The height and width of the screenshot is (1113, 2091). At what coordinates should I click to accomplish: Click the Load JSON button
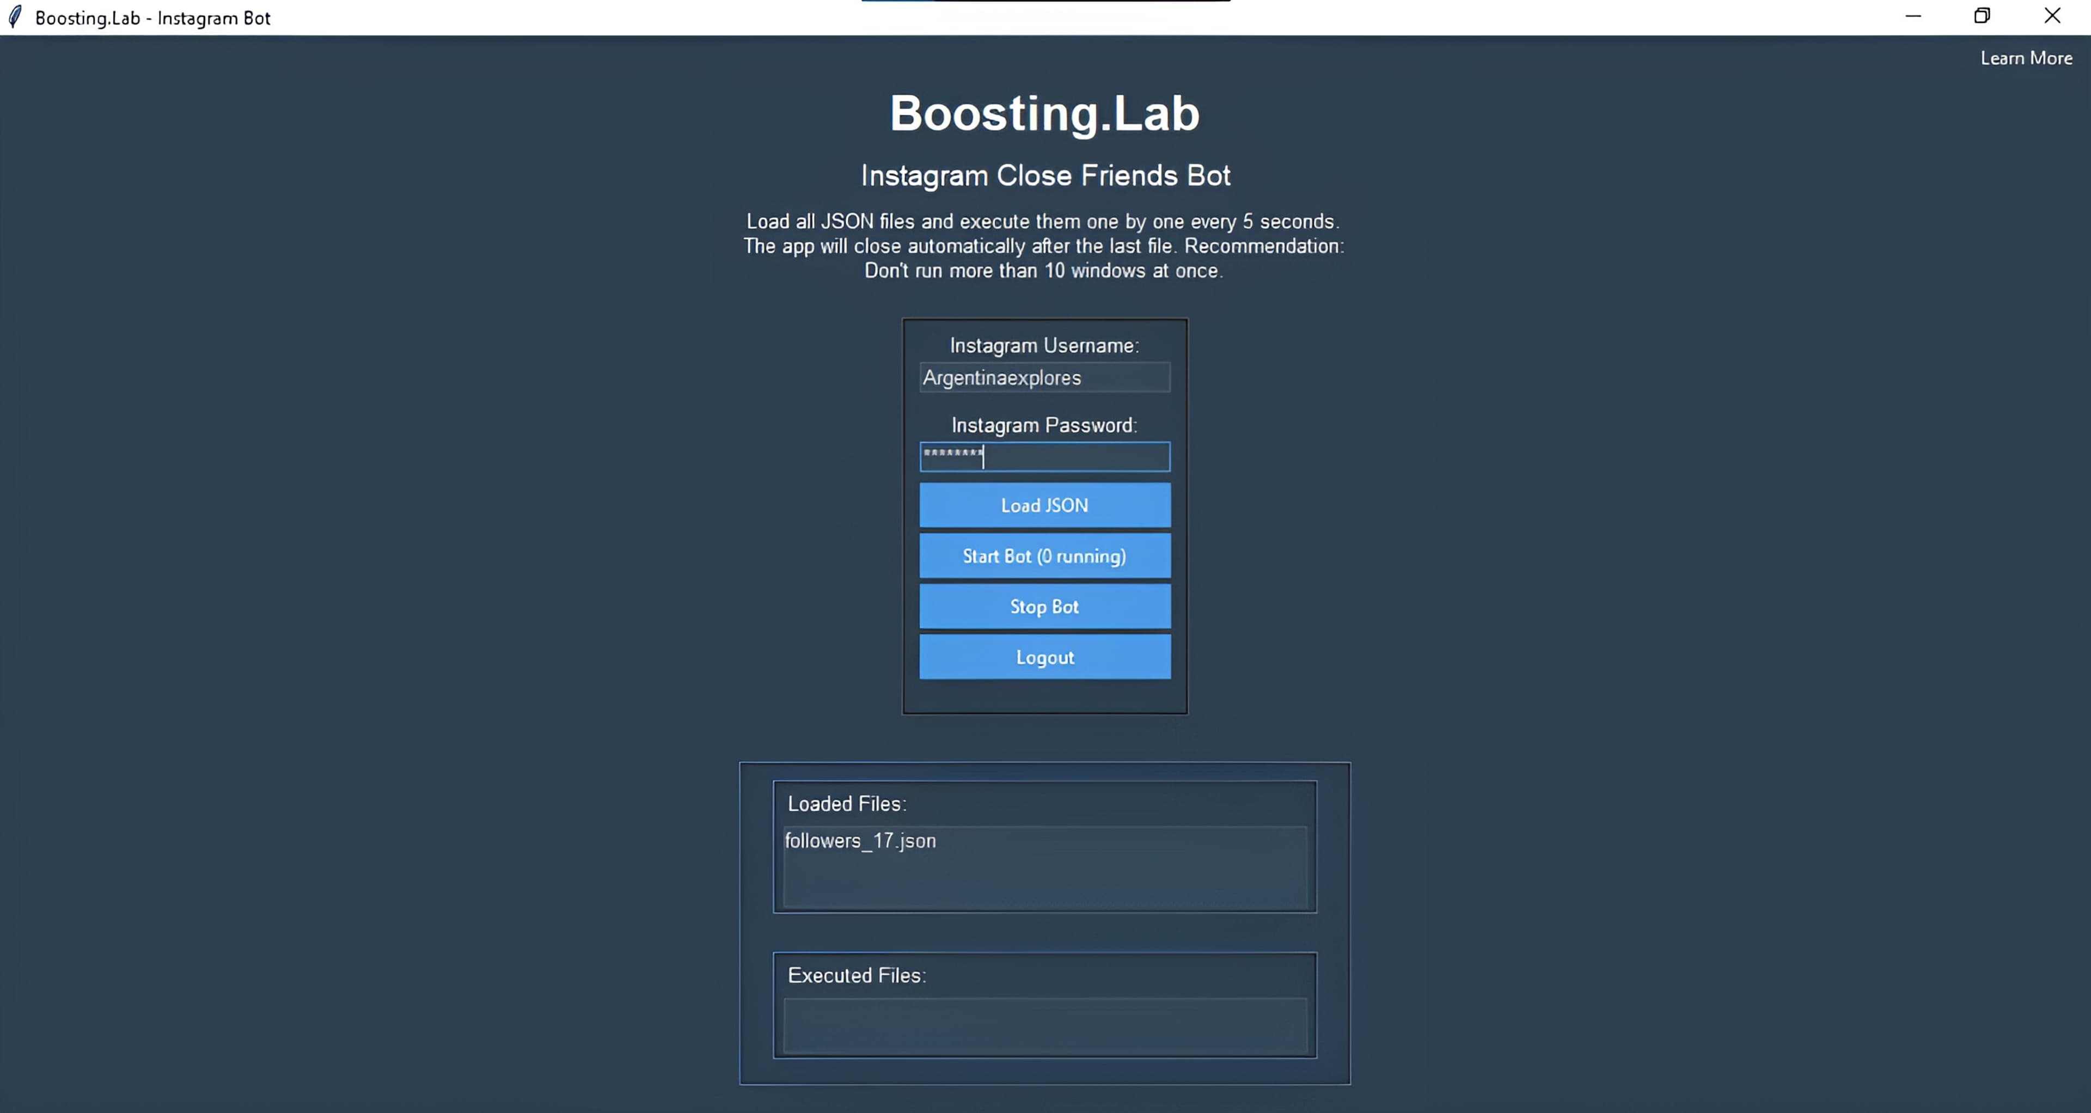(1045, 505)
